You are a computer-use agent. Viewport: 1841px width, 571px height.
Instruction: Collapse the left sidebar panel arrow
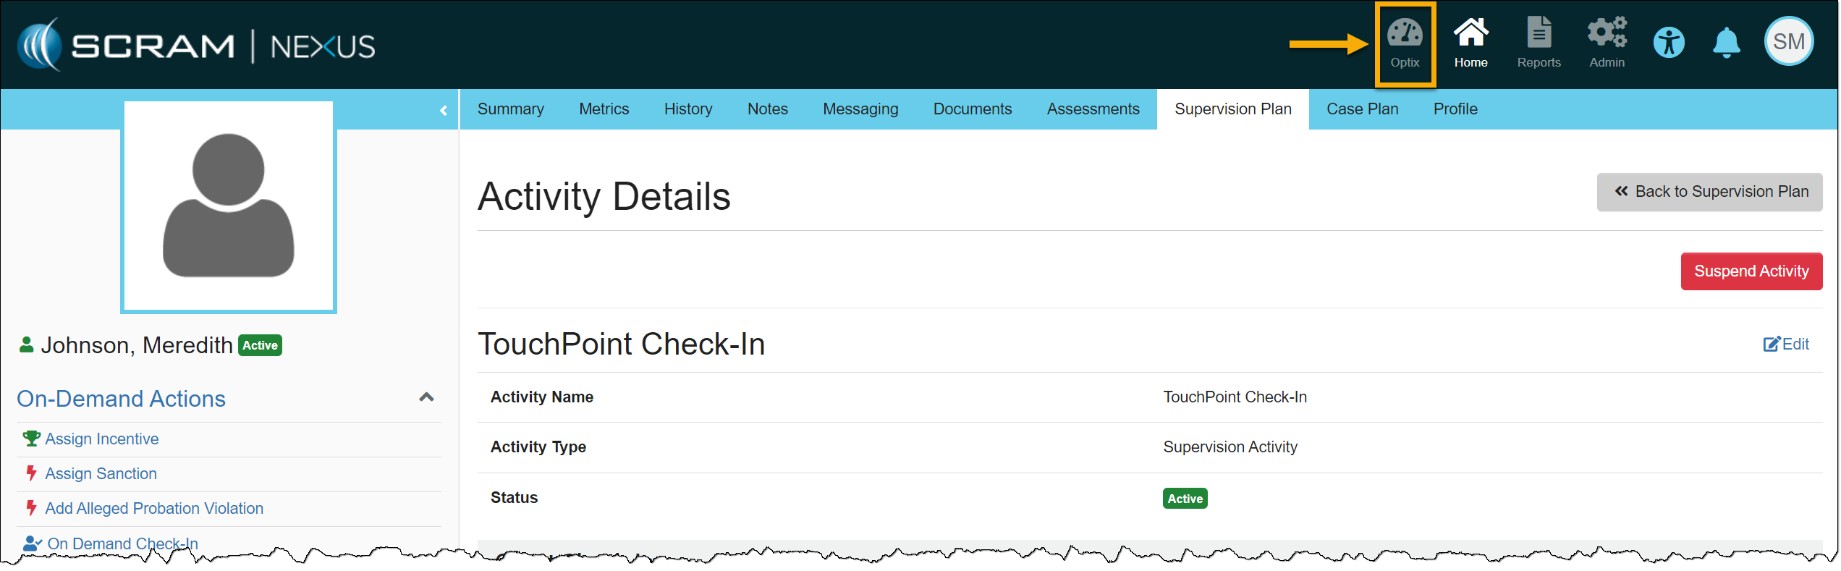click(x=443, y=111)
